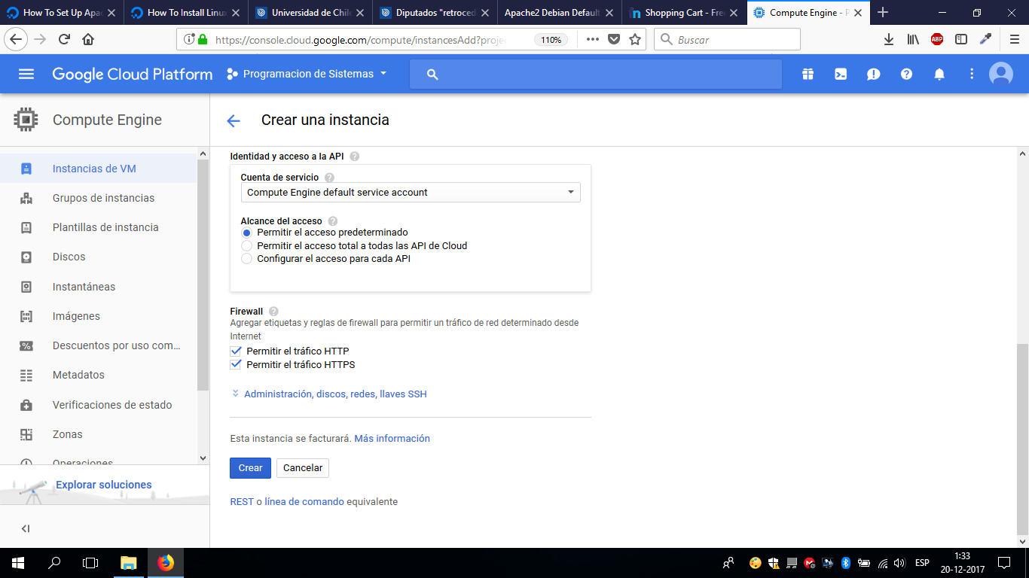Click the Firefox Buscar search field

click(x=727, y=39)
